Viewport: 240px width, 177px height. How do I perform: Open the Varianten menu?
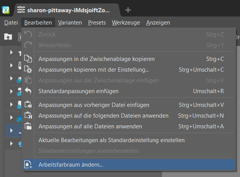(70, 23)
